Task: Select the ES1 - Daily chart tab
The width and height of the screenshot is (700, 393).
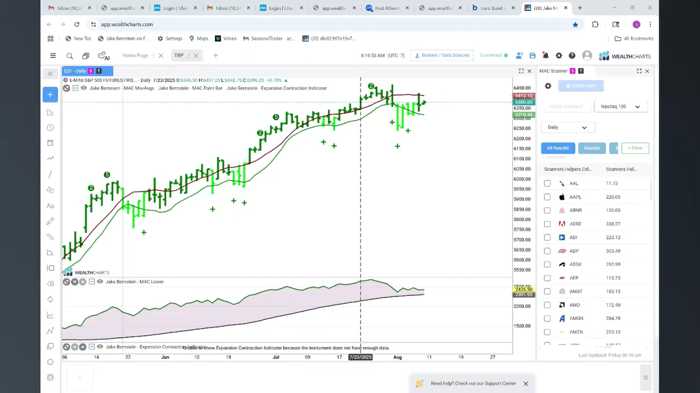Action: [x=87, y=71]
